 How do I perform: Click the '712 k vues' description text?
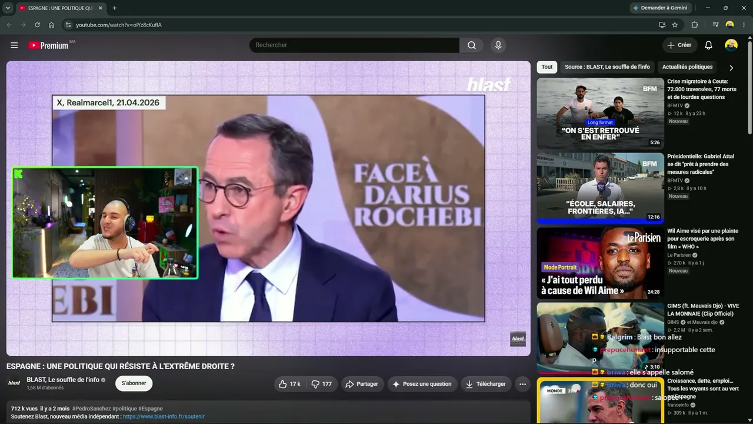click(x=24, y=409)
